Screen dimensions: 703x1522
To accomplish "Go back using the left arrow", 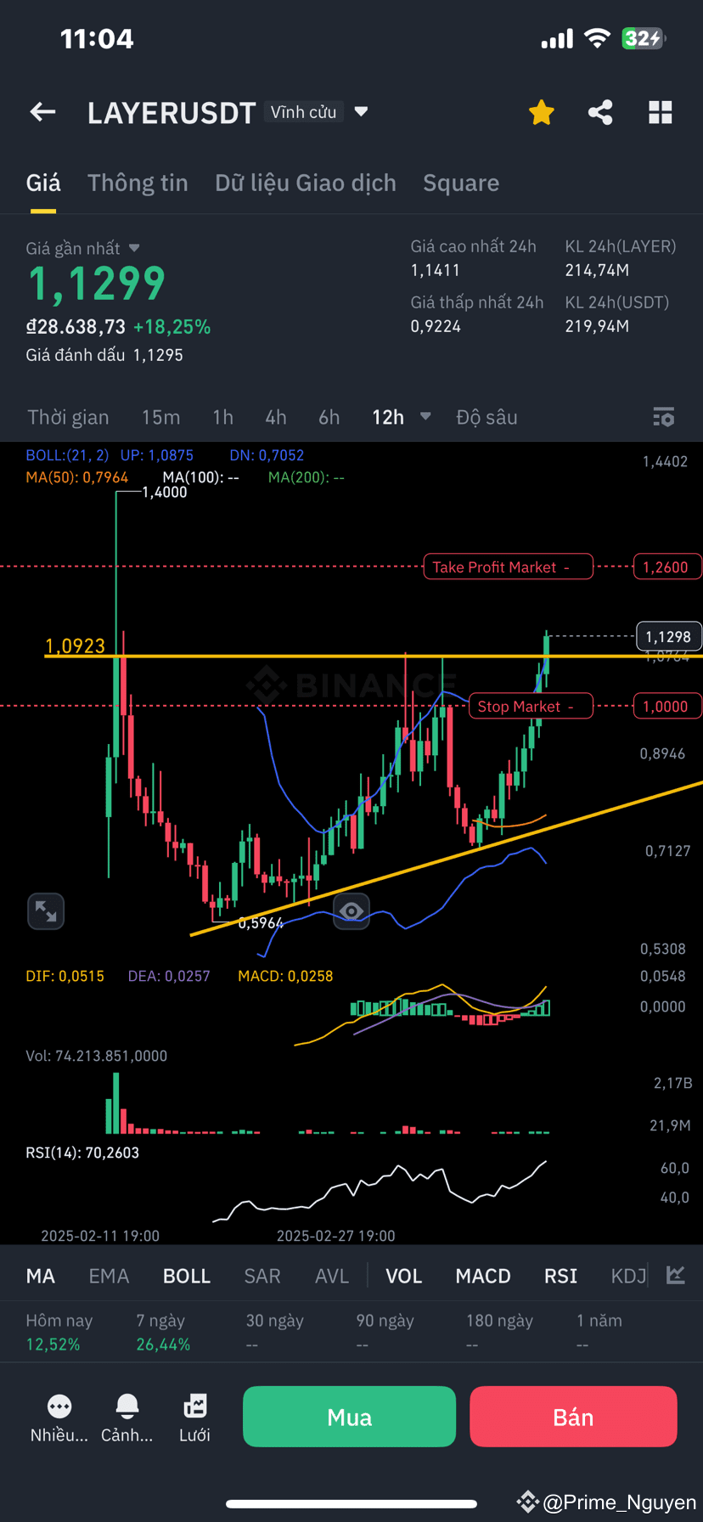I will tap(42, 112).
